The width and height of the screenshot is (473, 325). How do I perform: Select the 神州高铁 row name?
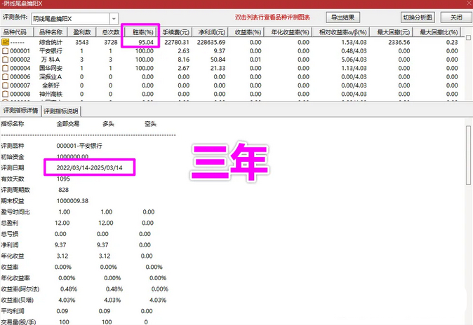(x=51, y=94)
